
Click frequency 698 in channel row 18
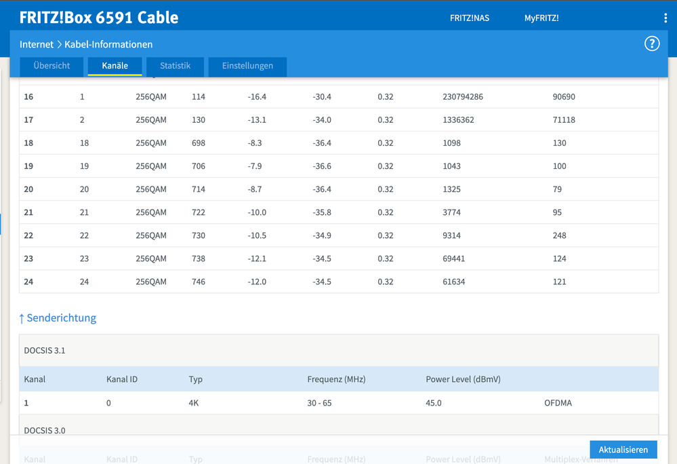[198, 143]
